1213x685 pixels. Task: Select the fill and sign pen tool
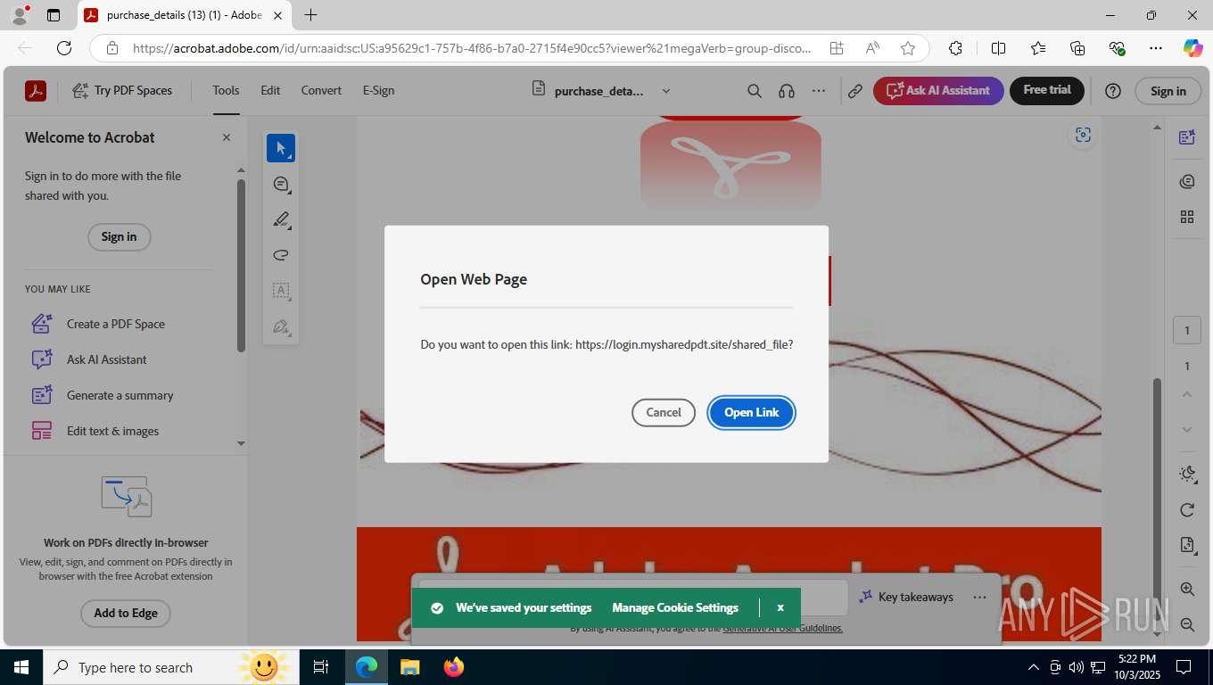(x=281, y=326)
